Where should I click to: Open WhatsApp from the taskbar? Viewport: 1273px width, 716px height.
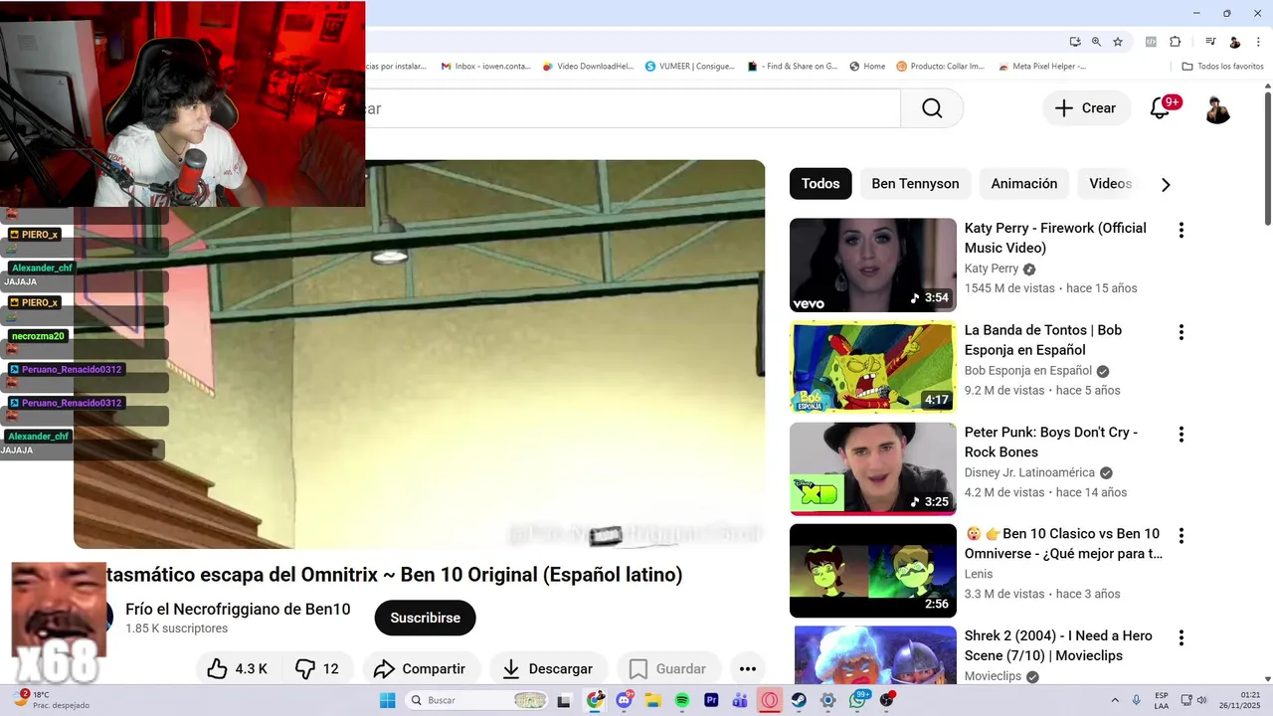[x=858, y=700]
